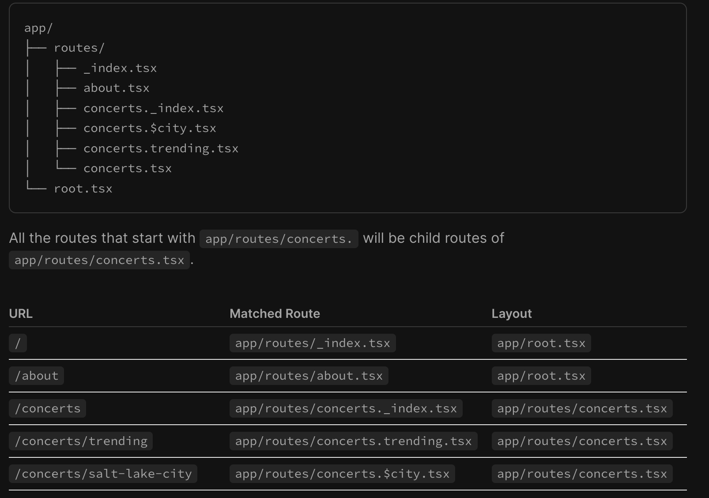Click root.tsx in the file tree

83,189
